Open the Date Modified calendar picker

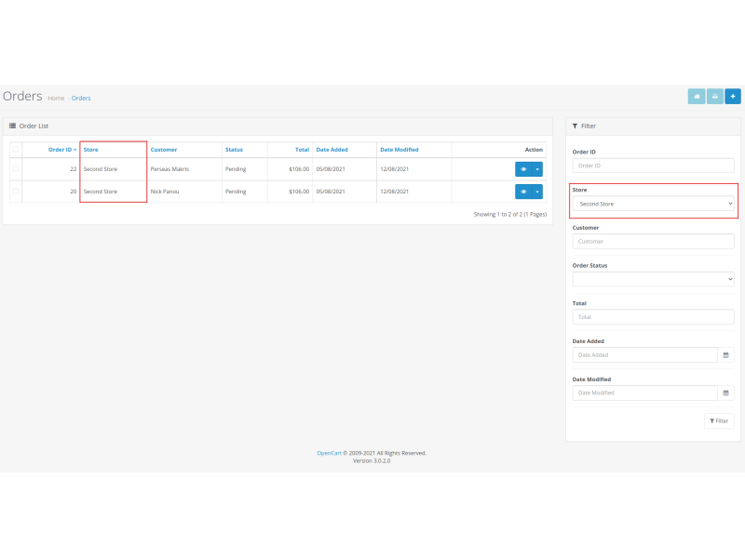pyautogui.click(x=725, y=392)
